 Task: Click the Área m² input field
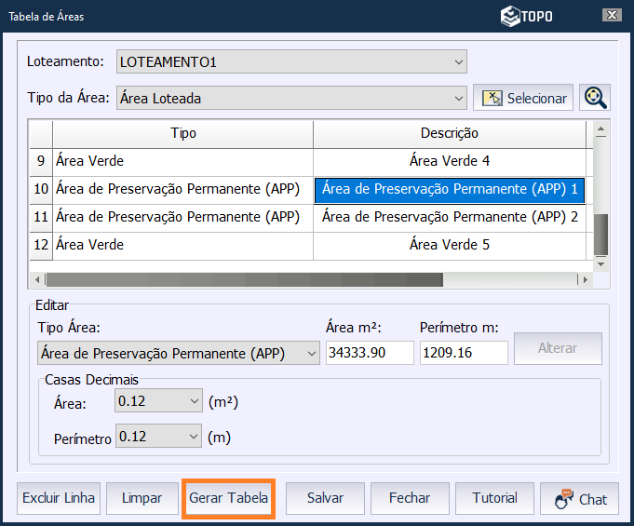pyautogui.click(x=369, y=353)
